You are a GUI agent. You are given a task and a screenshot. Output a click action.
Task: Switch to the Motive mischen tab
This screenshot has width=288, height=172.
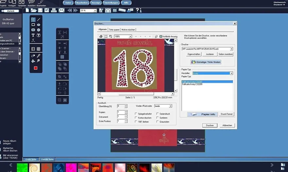click(x=128, y=29)
